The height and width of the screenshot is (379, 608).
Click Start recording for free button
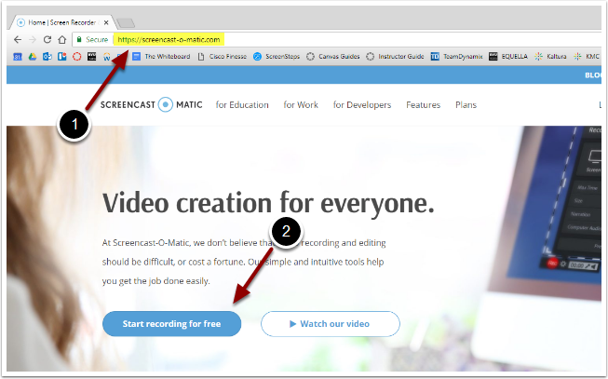click(x=171, y=323)
